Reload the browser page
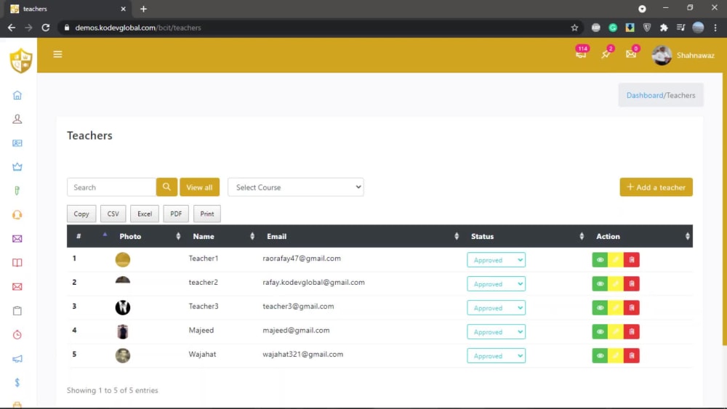The height and width of the screenshot is (409, 727). click(x=45, y=28)
